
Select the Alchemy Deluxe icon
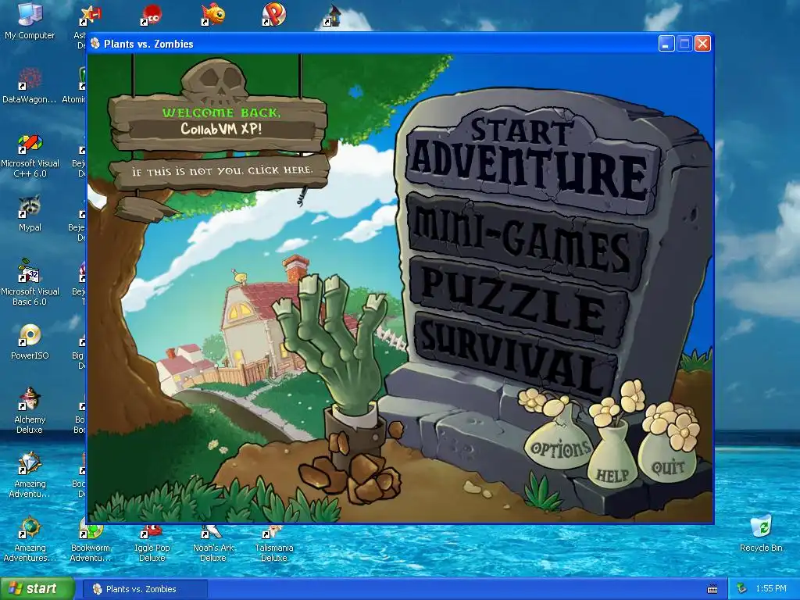coord(30,411)
